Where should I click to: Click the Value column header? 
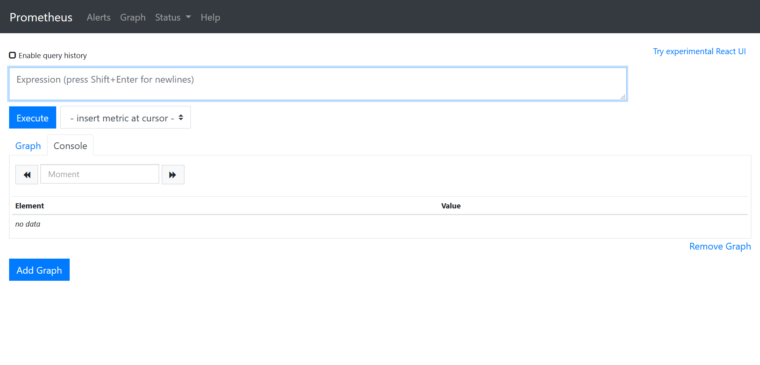(451, 206)
